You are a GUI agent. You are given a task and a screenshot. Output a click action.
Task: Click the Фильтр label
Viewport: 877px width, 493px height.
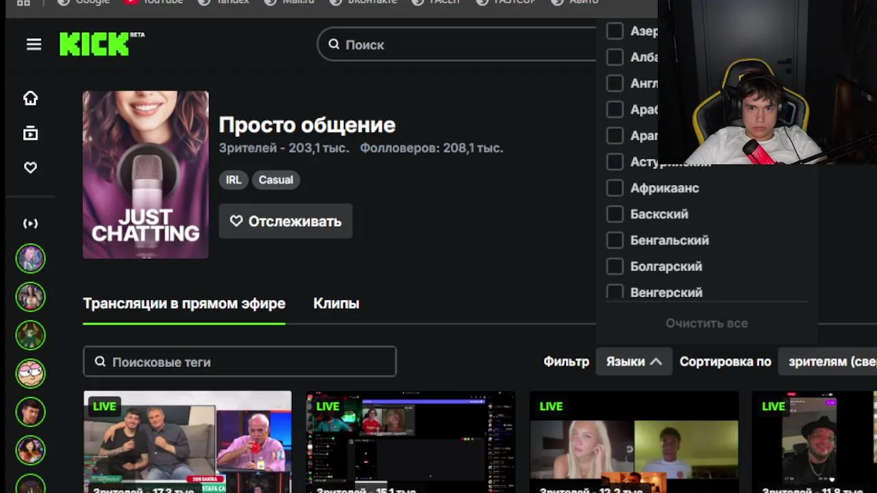pyautogui.click(x=566, y=362)
